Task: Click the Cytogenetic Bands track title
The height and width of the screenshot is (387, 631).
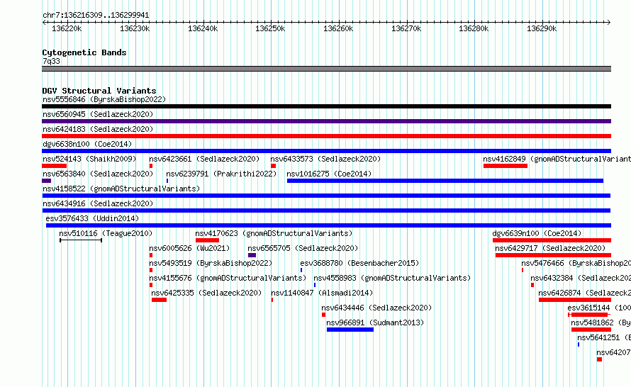Action: 84,52
